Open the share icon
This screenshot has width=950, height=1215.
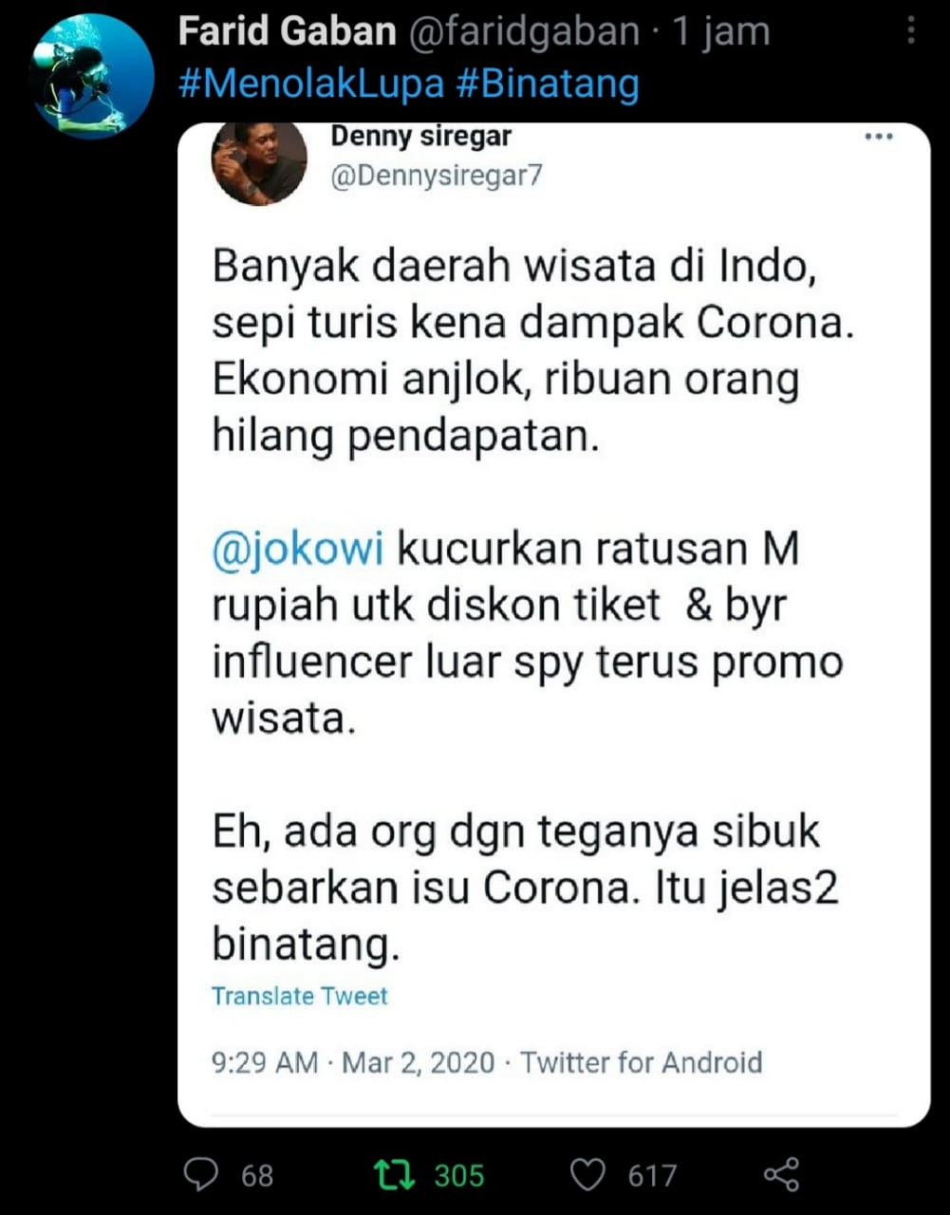click(x=781, y=1175)
